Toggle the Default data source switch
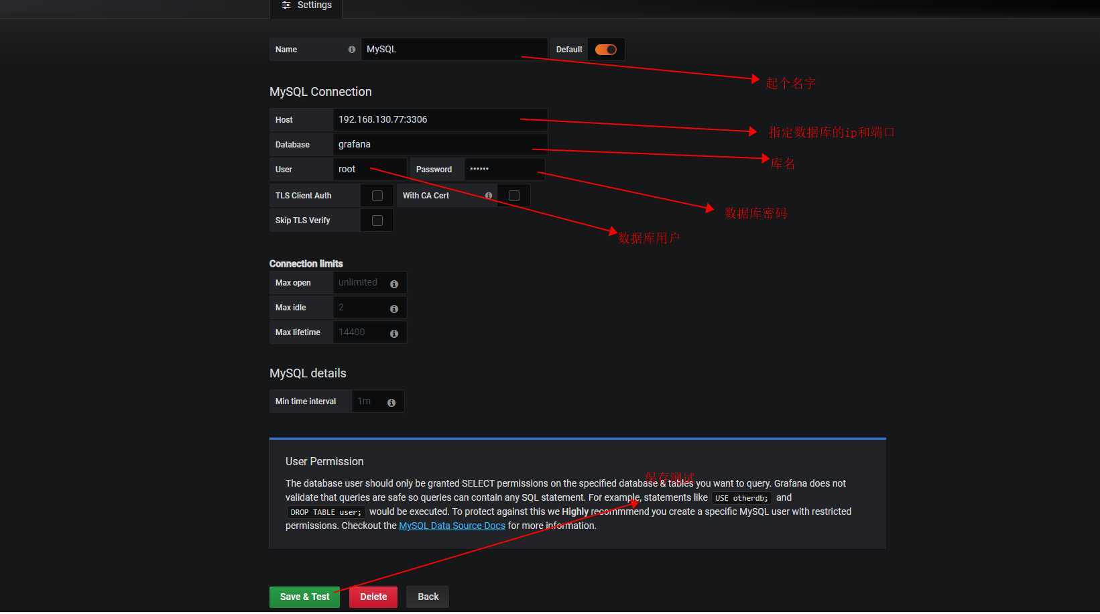Image resolution: width=1100 pixels, height=614 pixels. click(x=606, y=50)
